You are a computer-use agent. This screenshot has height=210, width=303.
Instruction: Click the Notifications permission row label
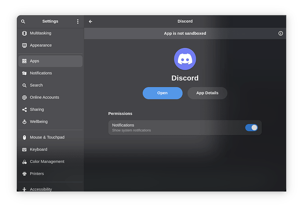[123, 125]
